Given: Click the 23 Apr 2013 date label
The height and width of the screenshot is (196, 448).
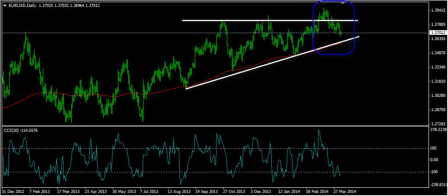Looking at the screenshot, I should tap(95, 191).
